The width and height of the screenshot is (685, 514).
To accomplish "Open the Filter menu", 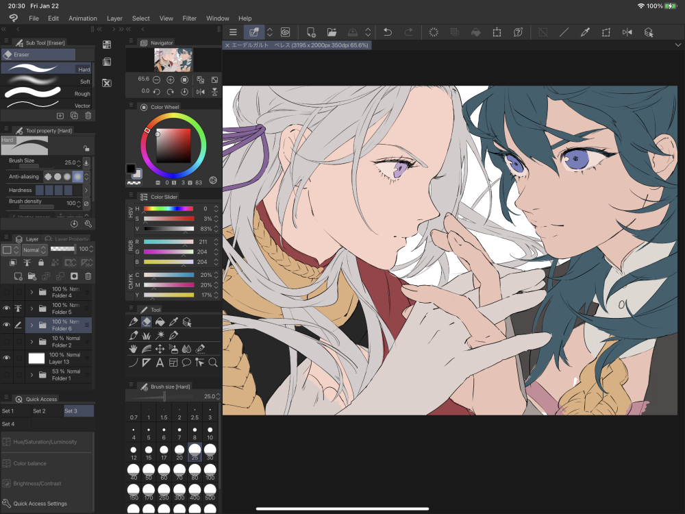I will pos(190,19).
